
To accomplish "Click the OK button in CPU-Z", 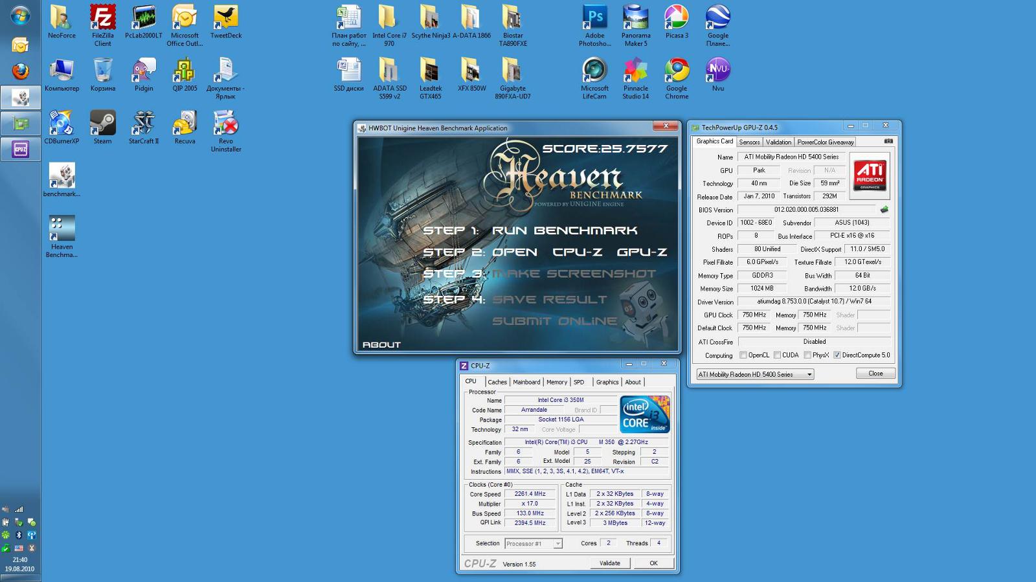I will (653, 563).
